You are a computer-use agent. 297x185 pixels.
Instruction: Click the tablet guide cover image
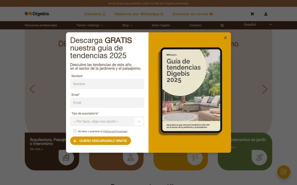191,90
